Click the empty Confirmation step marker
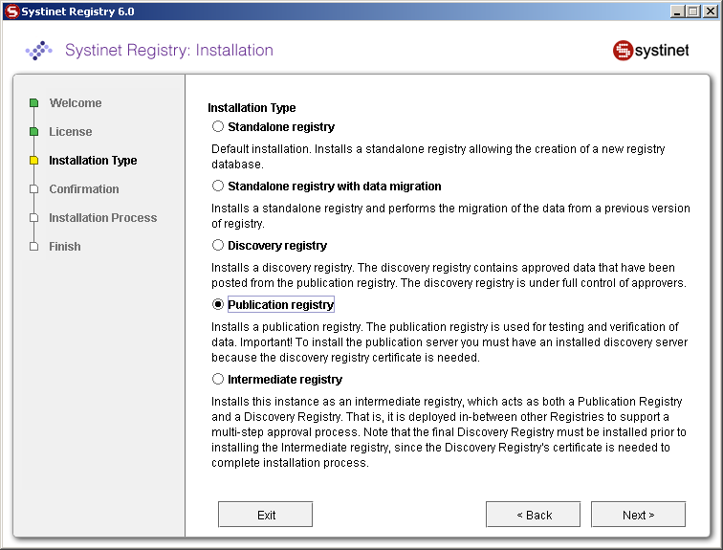Viewport: 723px width, 550px height. (33, 189)
